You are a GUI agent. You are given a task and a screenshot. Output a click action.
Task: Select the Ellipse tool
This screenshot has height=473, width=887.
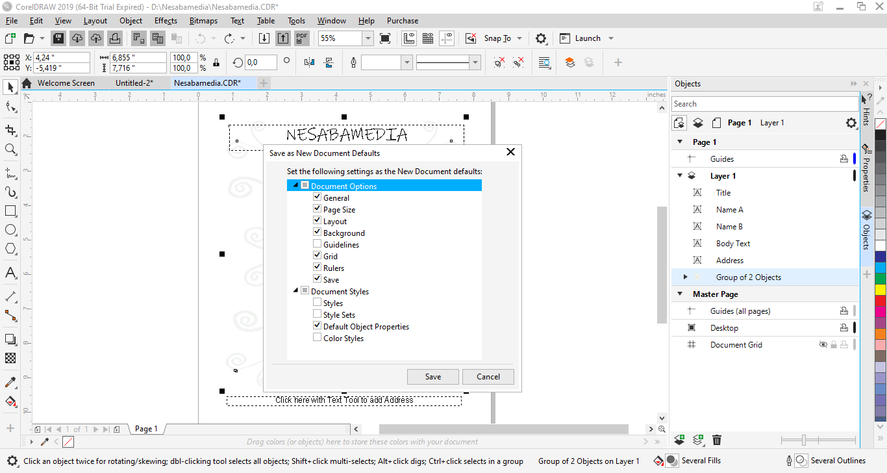10,230
